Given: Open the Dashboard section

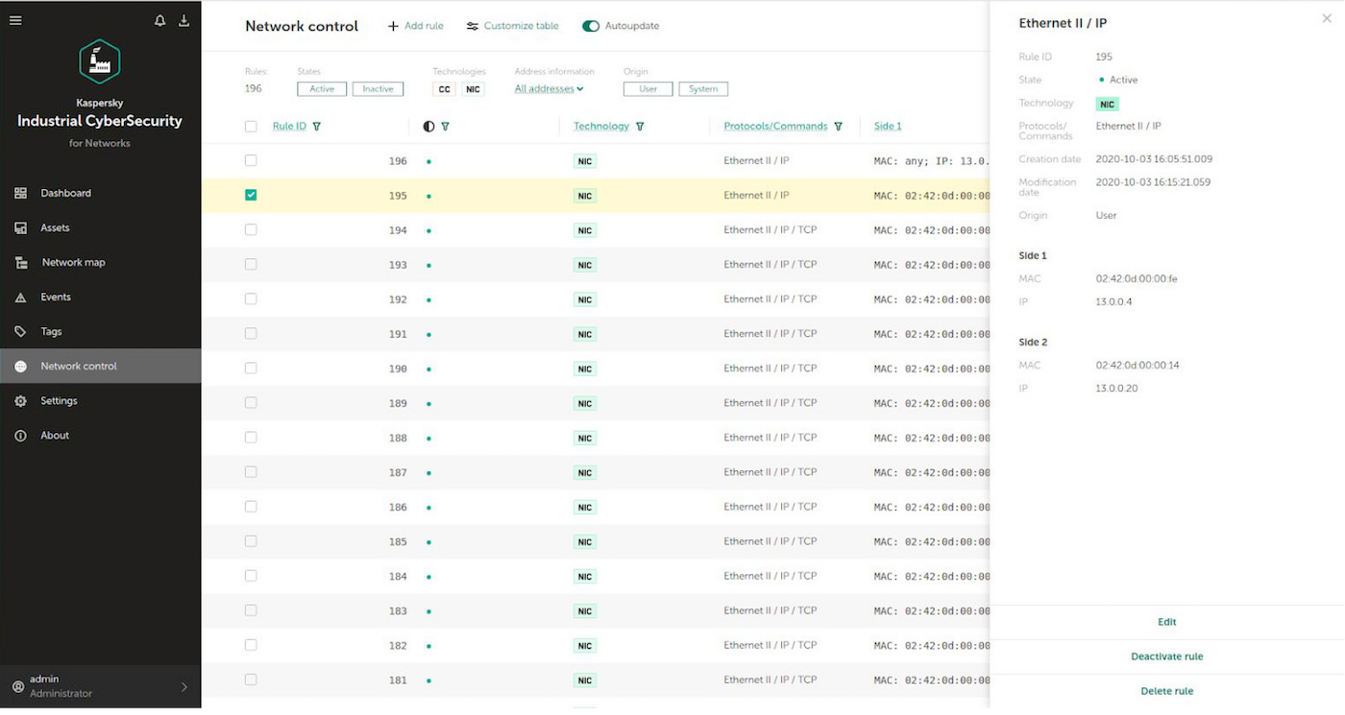Looking at the screenshot, I should (x=65, y=193).
